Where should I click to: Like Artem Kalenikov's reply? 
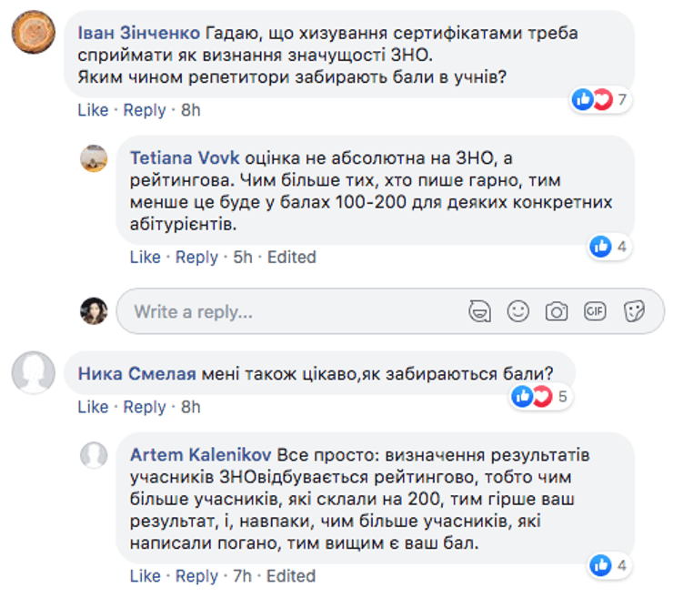(x=145, y=576)
